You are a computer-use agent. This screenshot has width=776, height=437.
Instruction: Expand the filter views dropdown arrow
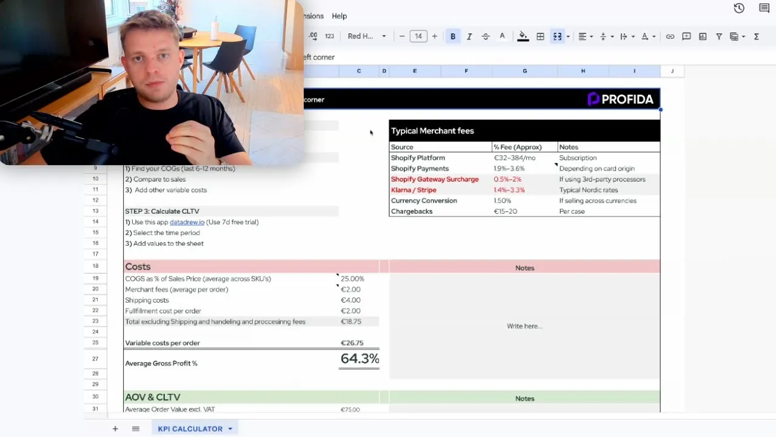[743, 36]
